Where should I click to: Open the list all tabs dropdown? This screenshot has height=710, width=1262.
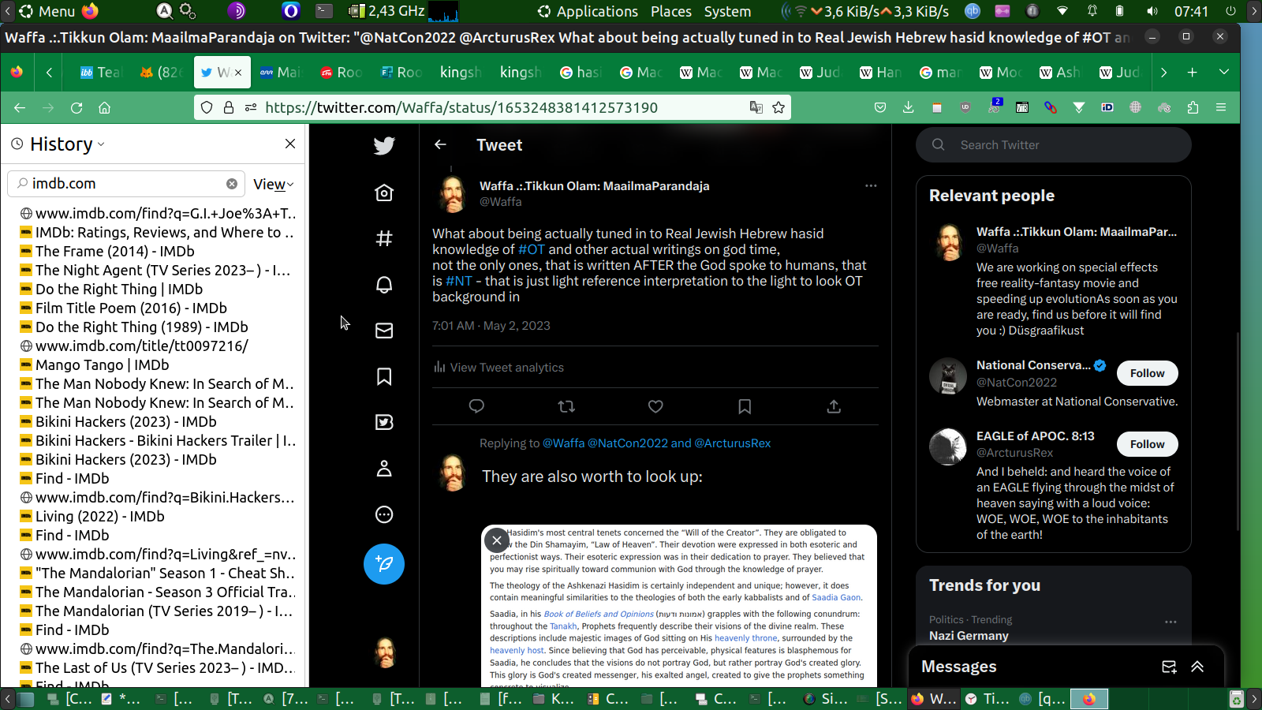point(1224,72)
